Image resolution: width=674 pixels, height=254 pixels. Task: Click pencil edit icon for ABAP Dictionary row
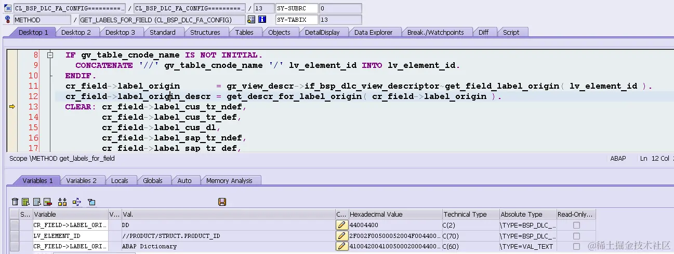(341, 246)
